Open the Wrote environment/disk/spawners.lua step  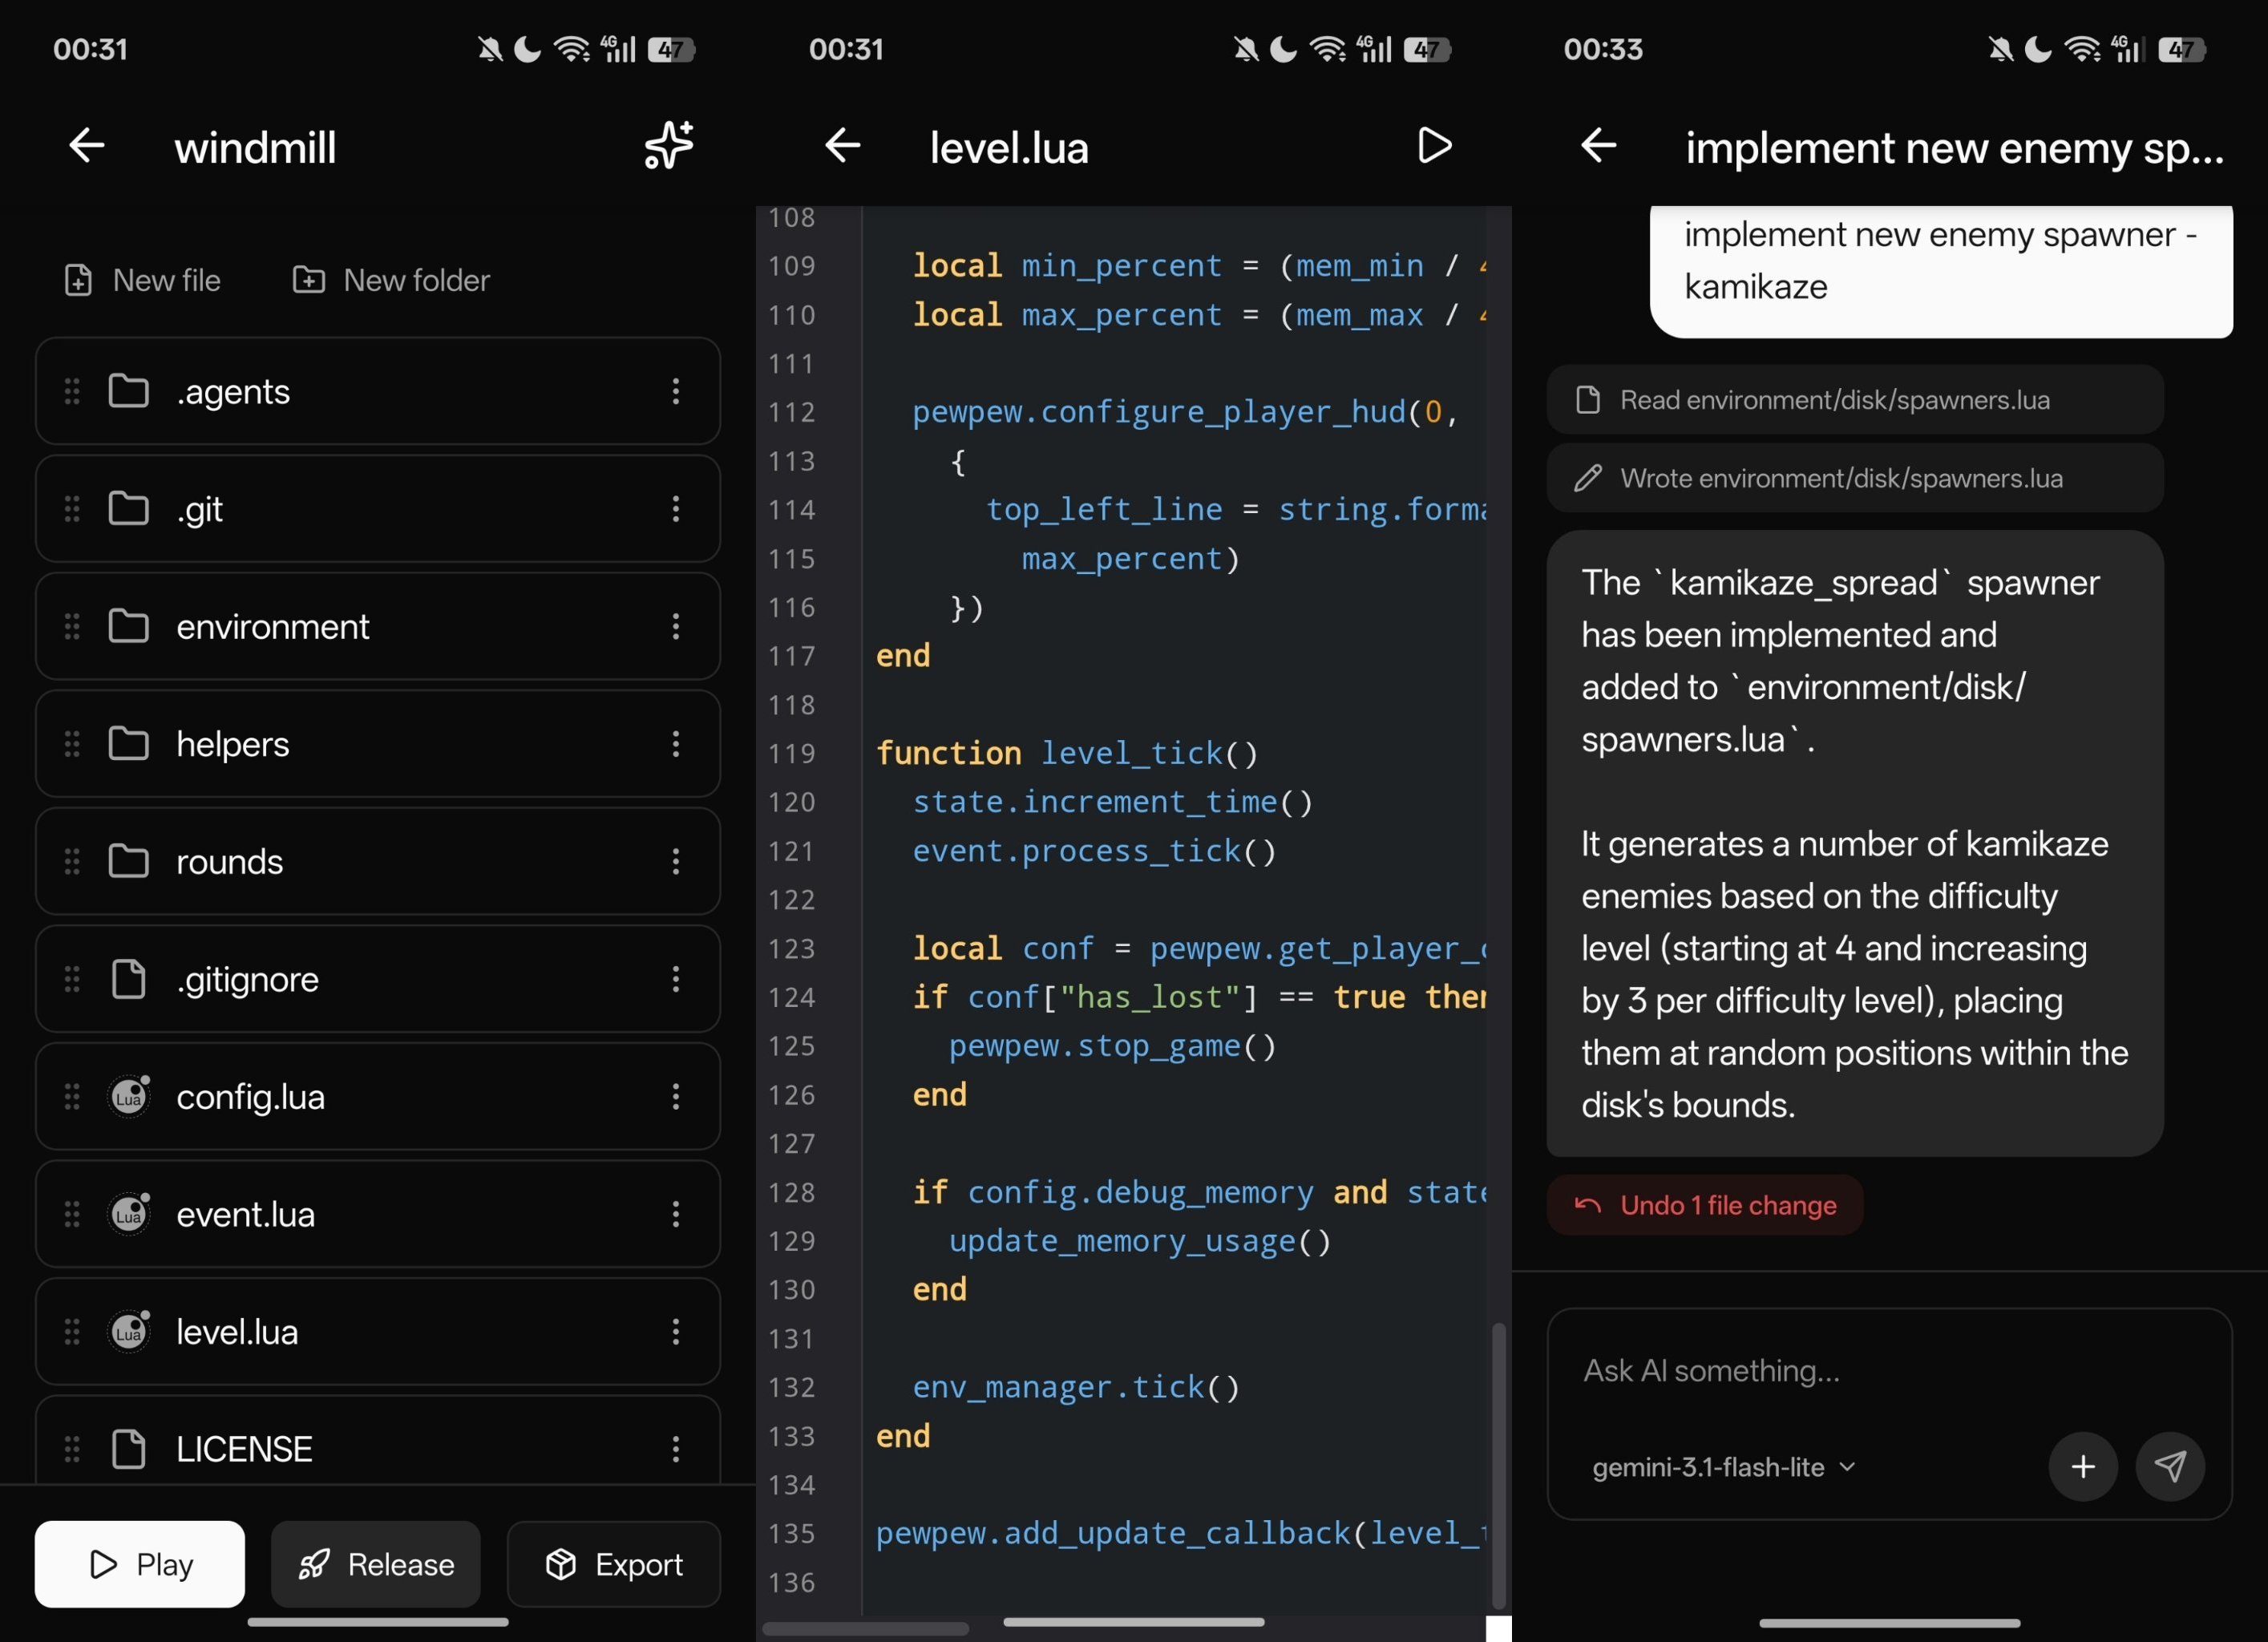[1855, 478]
